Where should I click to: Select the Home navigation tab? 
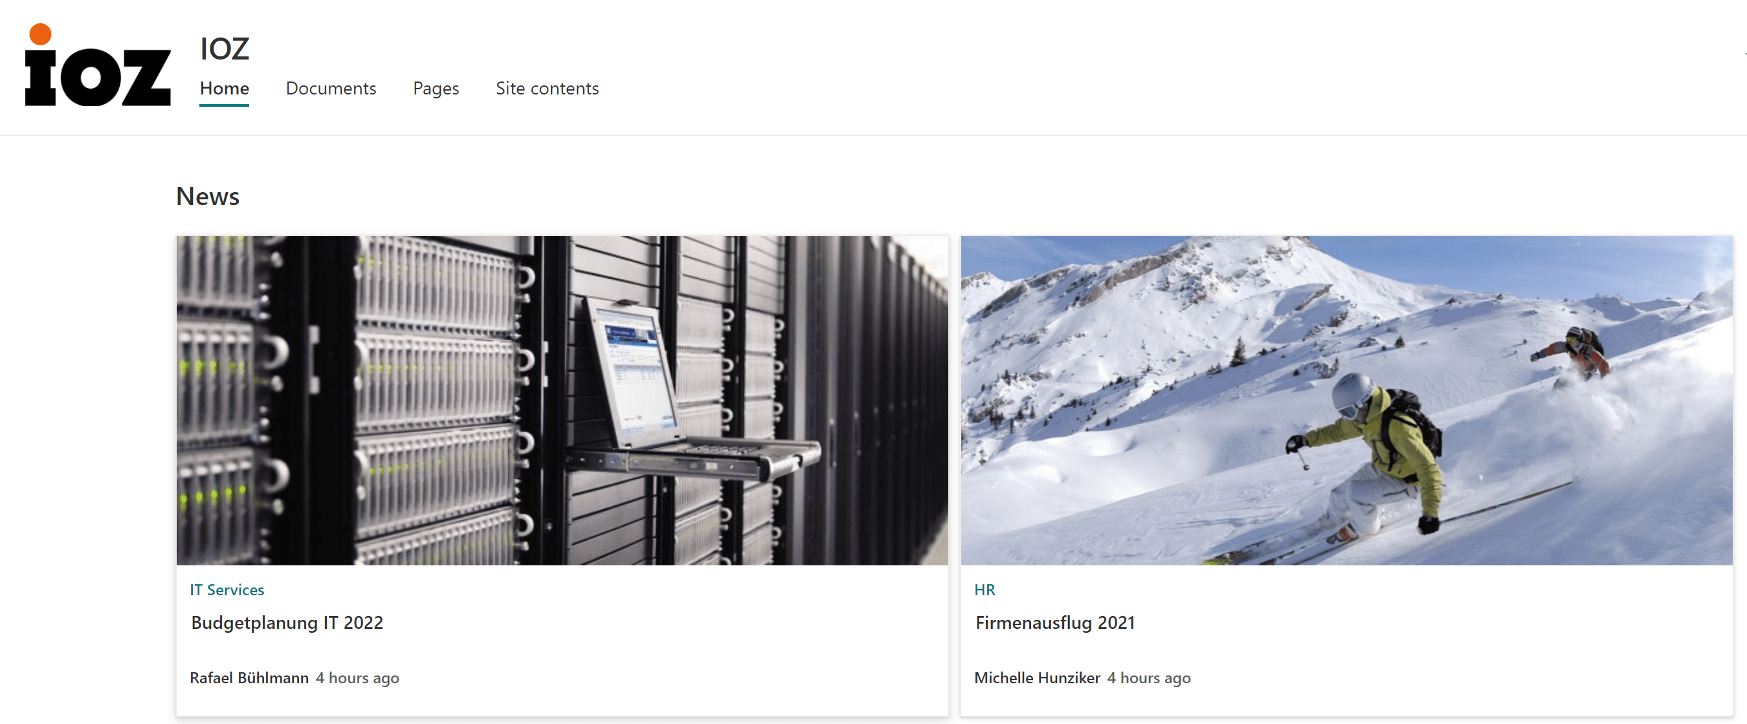(x=225, y=88)
